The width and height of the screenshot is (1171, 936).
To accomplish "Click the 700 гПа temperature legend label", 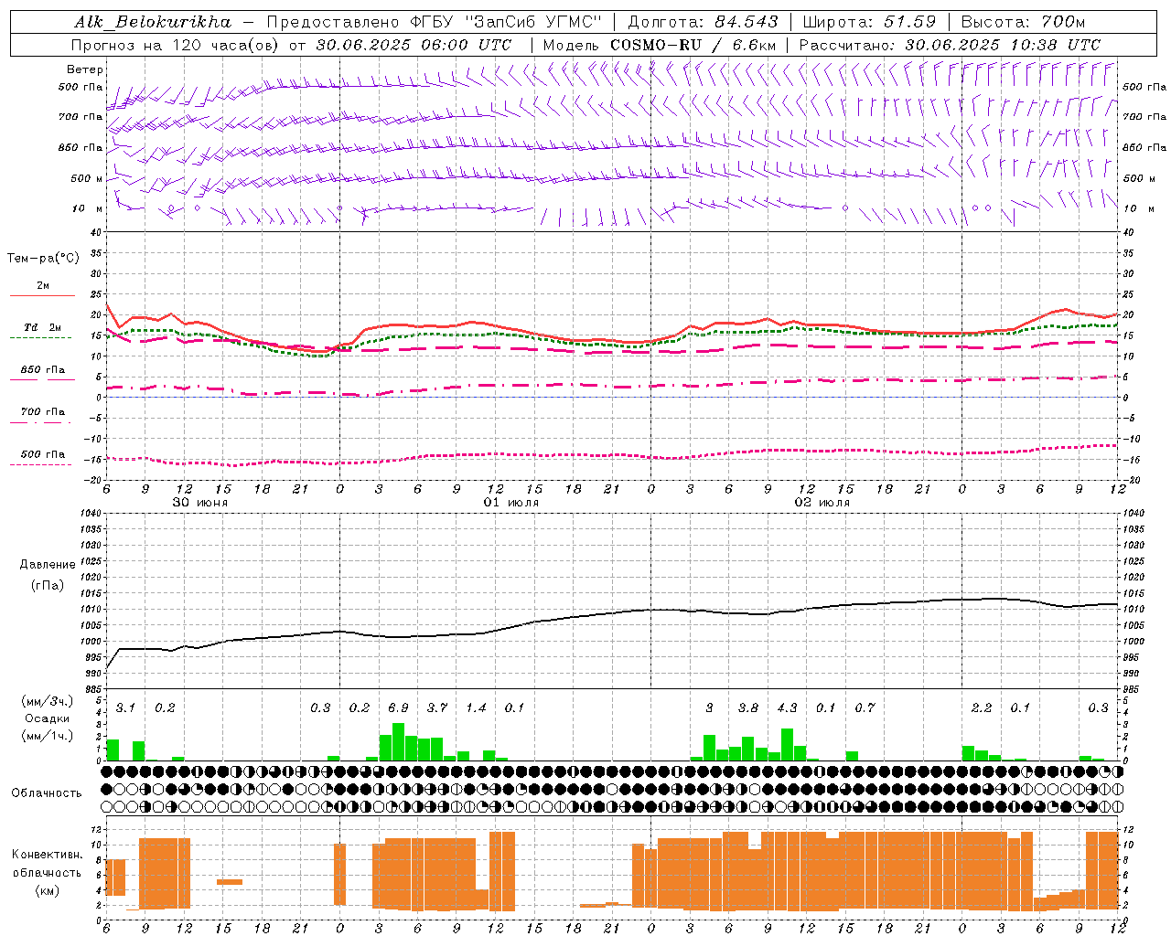I will click(43, 412).
